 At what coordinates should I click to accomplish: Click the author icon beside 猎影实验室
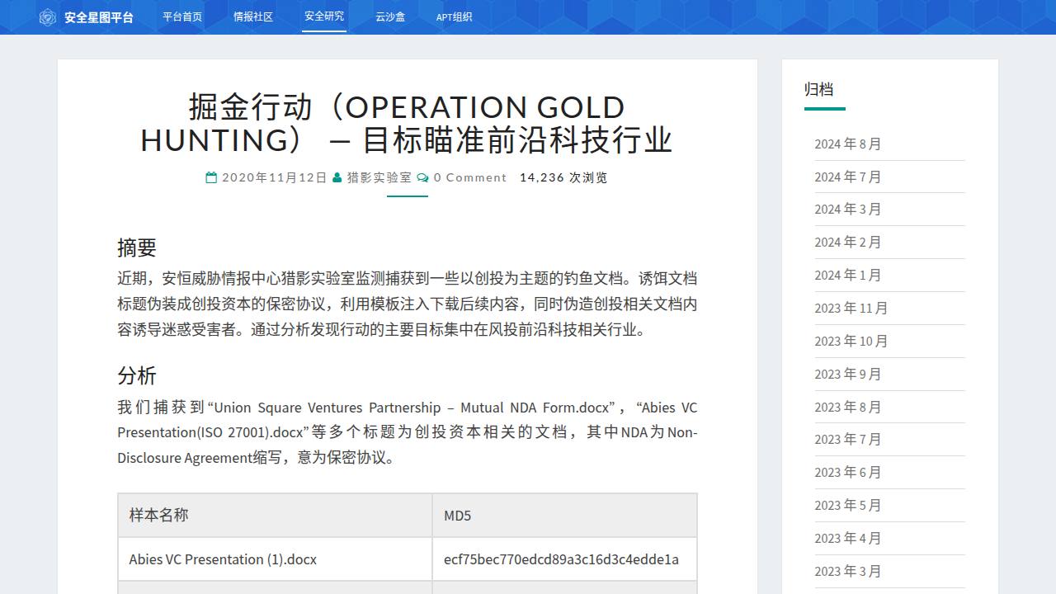coord(337,177)
